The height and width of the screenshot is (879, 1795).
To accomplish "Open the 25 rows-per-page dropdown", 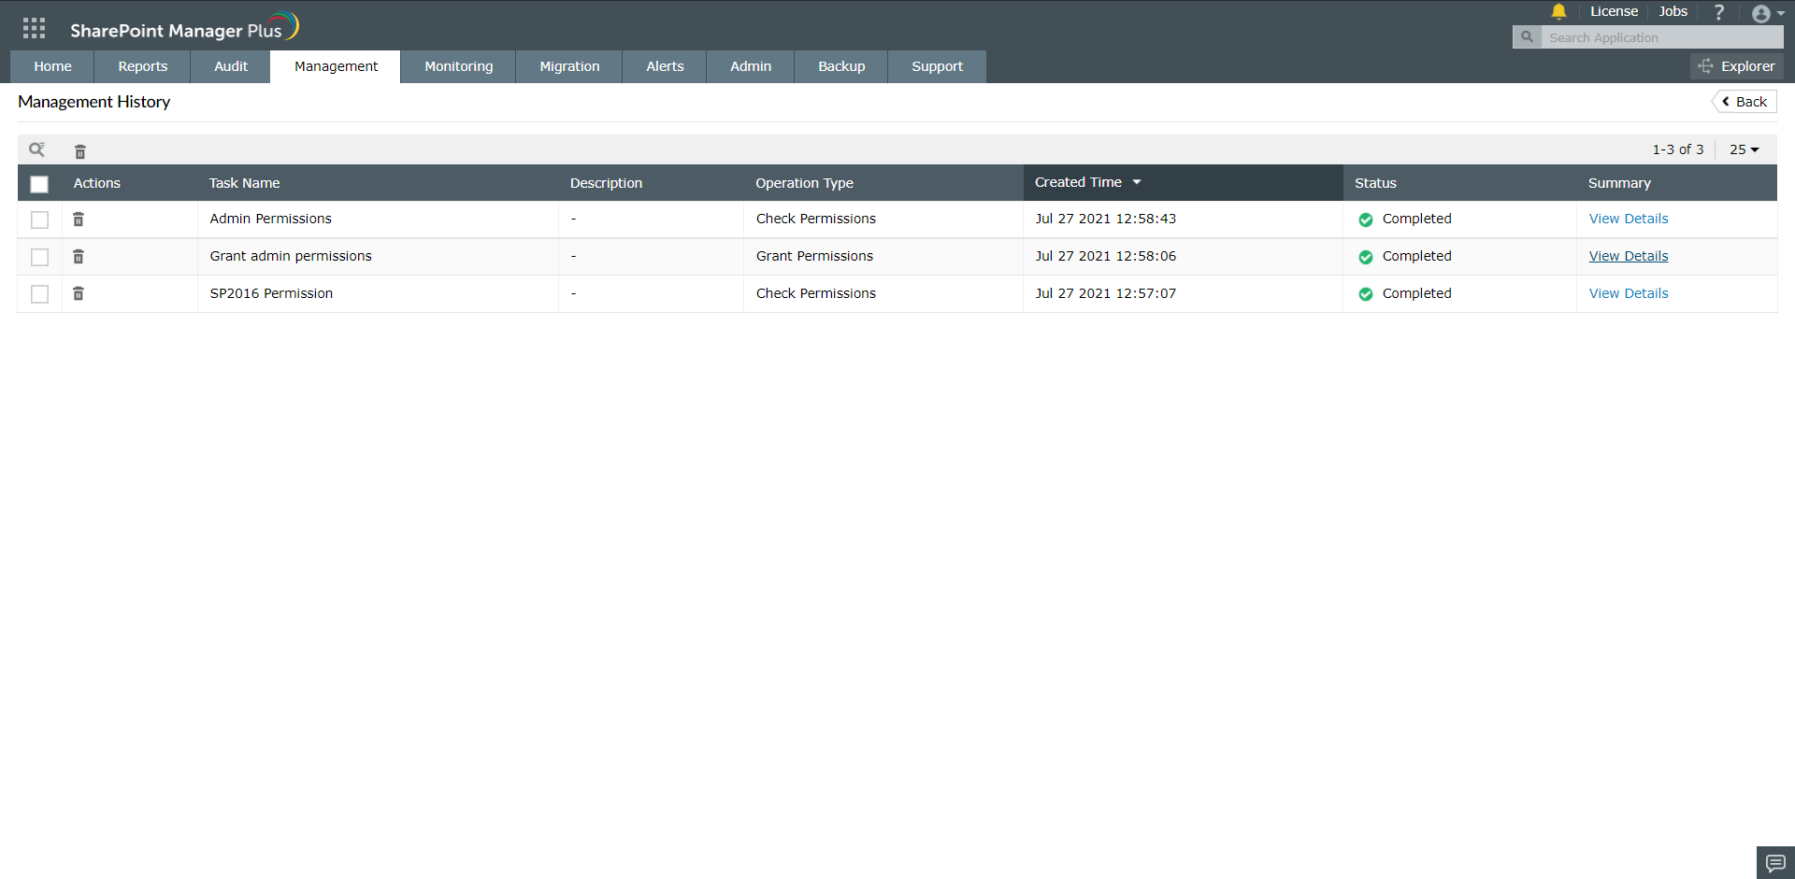I will (x=1745, y=149).
